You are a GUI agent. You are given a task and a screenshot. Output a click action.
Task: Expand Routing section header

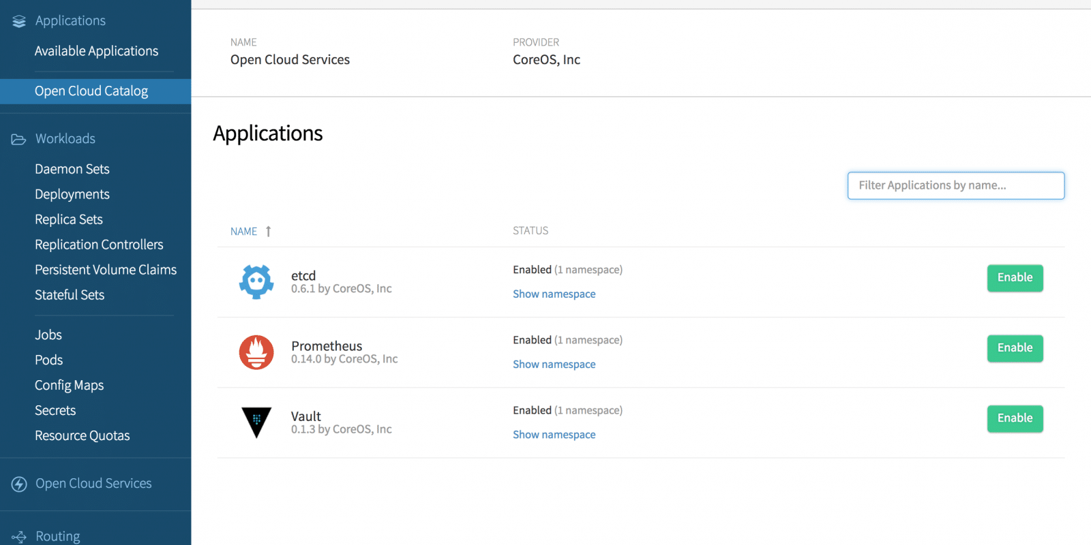tap(58, 537)
